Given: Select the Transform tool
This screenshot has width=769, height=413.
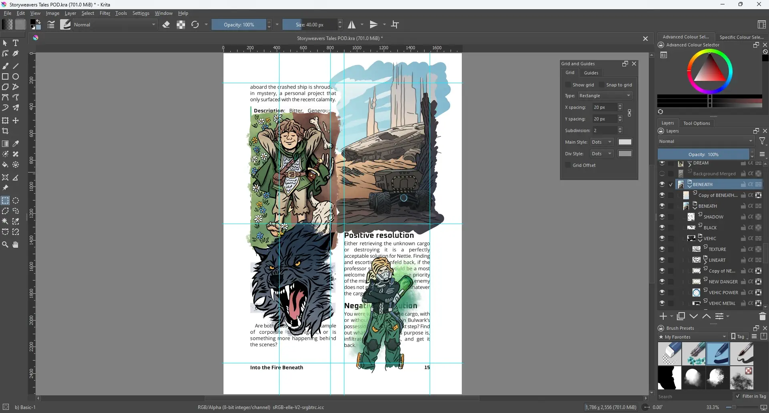Looking at the screenshot, I should [5, 120].
